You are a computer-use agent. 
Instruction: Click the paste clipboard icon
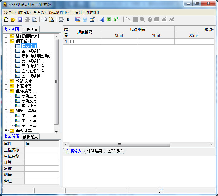(x=51, y=20)
